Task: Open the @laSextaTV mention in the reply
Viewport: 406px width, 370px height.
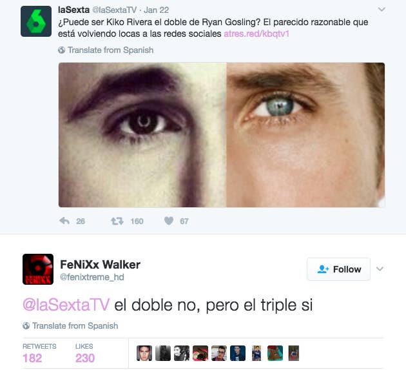Action: [x=66, y=305]
